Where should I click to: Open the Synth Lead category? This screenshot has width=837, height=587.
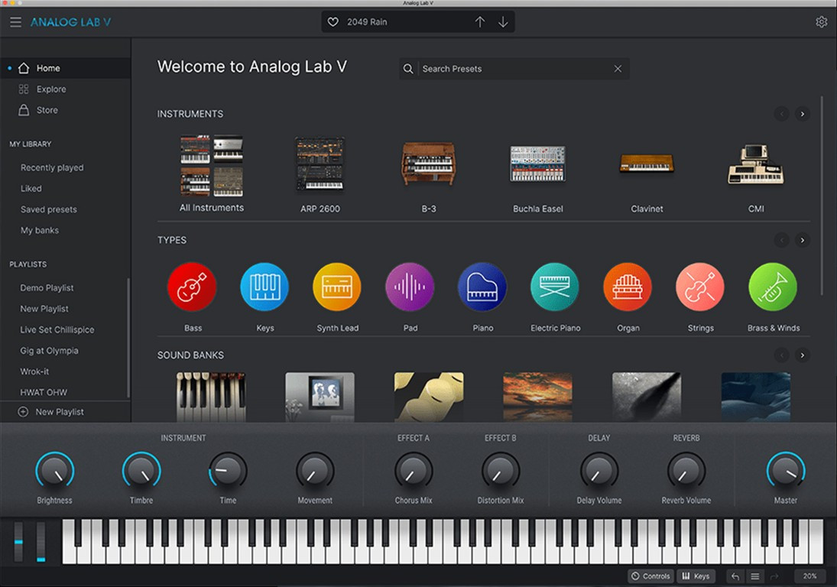coord(337,287)
